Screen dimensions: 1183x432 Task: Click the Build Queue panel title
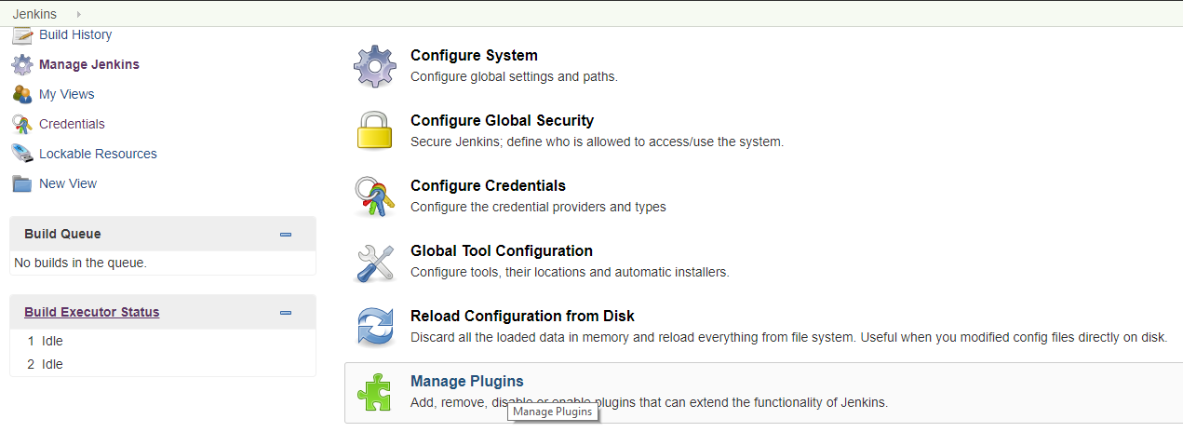[x=62, y=234]
